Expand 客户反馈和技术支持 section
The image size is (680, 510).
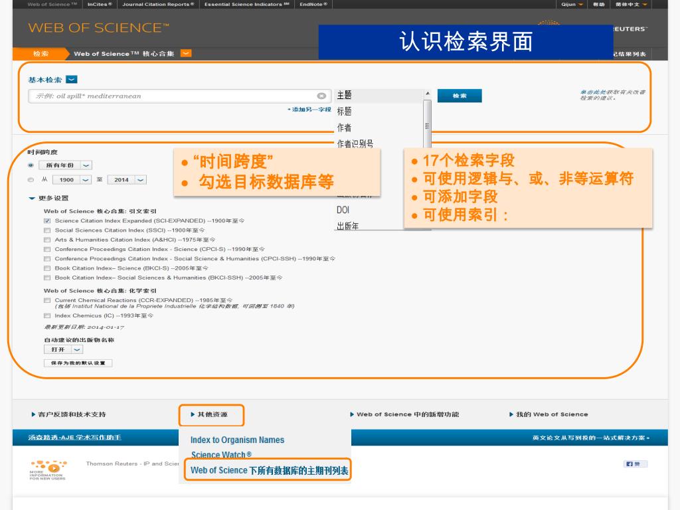click(x=68, y=414)
